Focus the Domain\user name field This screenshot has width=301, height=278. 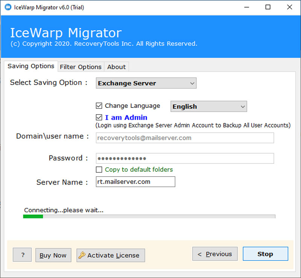[x=185, y=138]
